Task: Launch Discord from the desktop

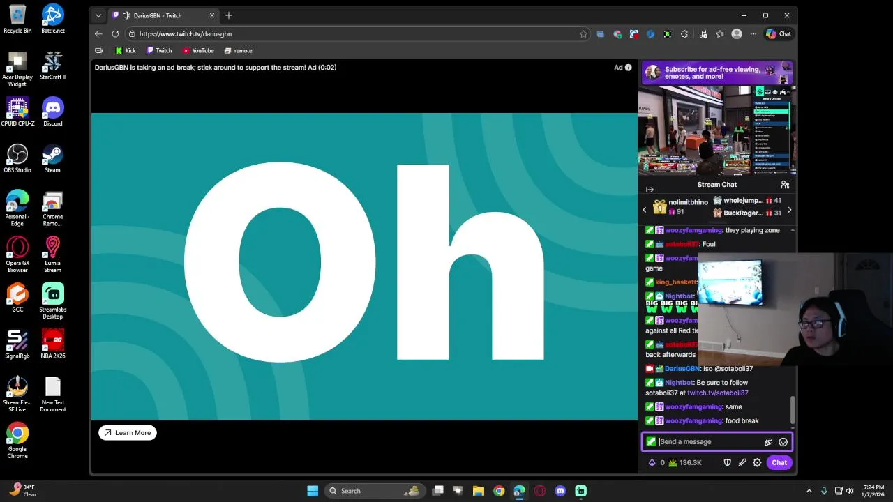Action: pos(53,112)
